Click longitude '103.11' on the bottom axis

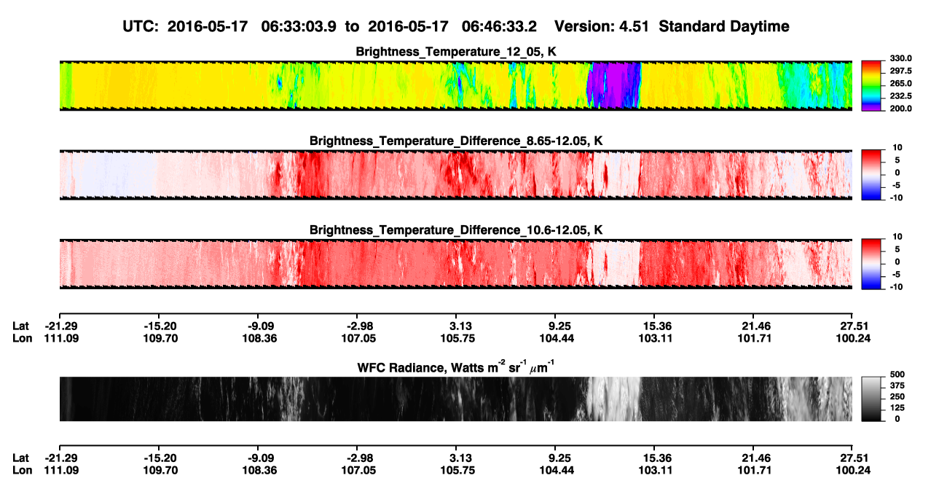(656, 471)
